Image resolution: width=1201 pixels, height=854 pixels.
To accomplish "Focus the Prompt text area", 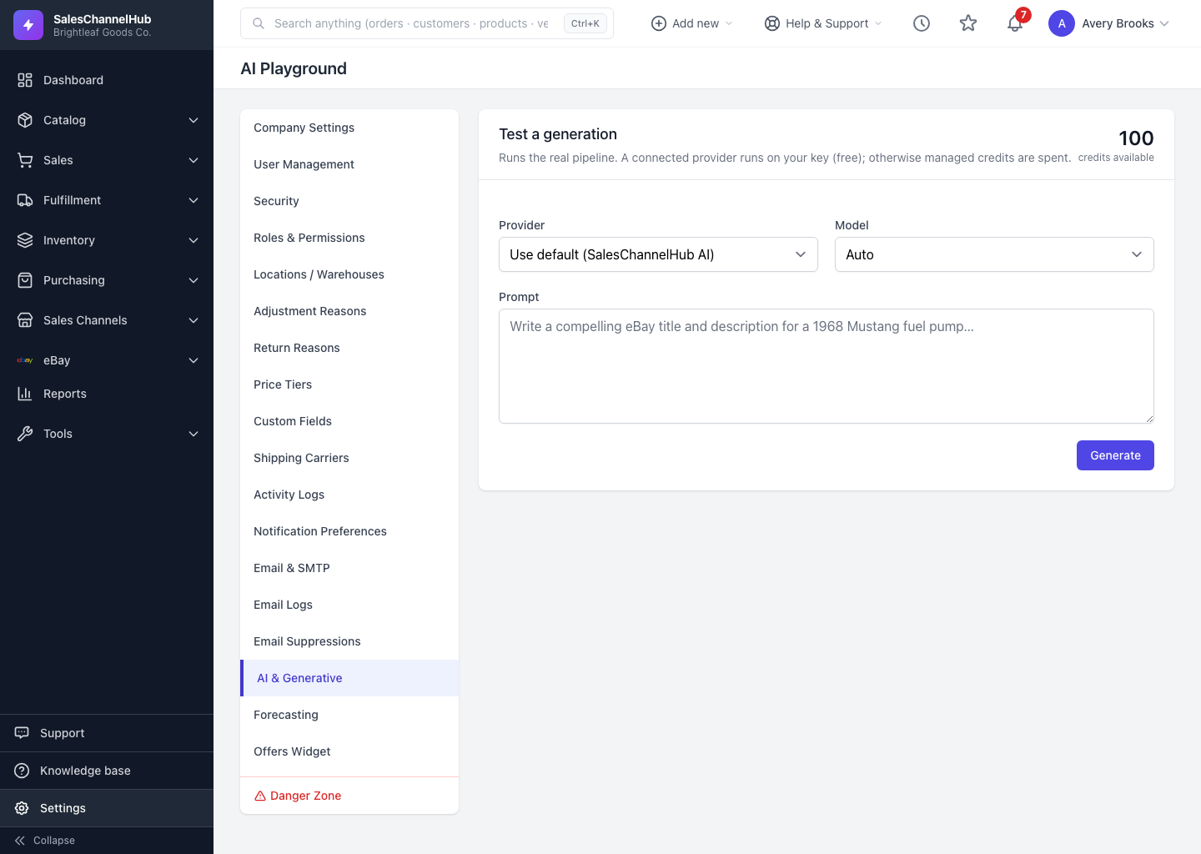I will (827, 366).
